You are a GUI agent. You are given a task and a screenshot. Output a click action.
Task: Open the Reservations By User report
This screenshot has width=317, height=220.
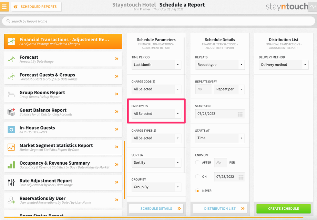coord(63,200)
